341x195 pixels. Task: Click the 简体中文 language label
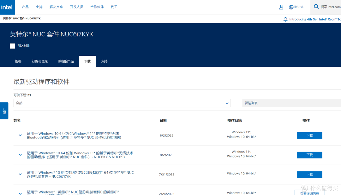tap(299, 7)
